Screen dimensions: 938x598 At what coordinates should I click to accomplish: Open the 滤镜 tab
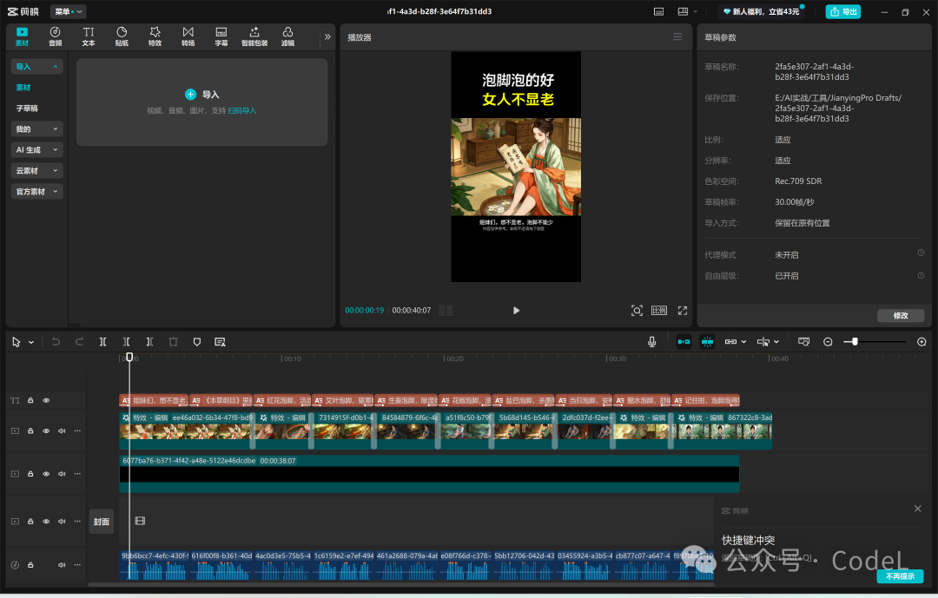point(287,36)
